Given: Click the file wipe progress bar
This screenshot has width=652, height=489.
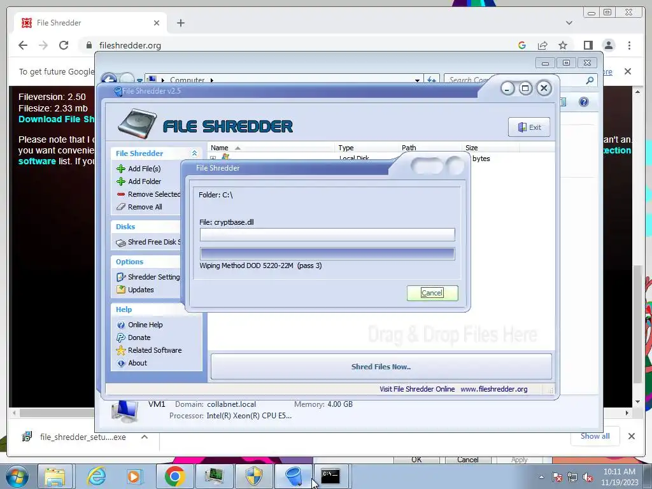Looking at the screenshot, I should point(327,234).
